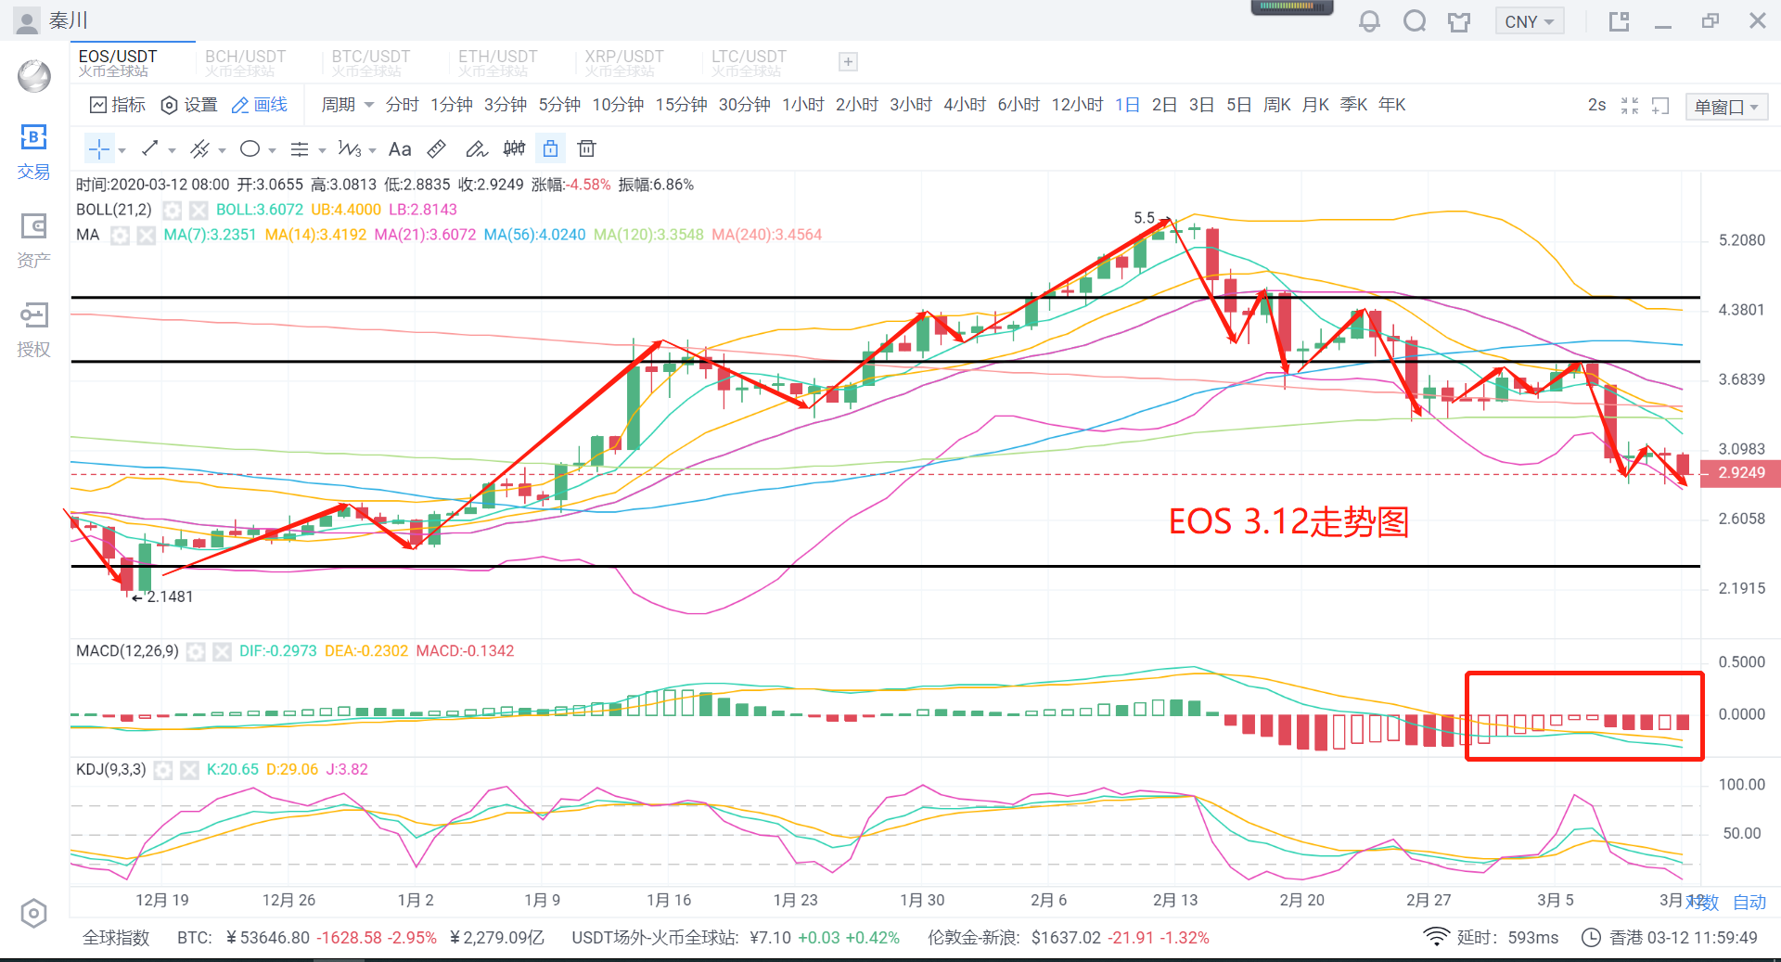Expand the horizontal lines tool dropdown arrow
Viewport: 1781px width, 962px height.
tap(322, 150)
